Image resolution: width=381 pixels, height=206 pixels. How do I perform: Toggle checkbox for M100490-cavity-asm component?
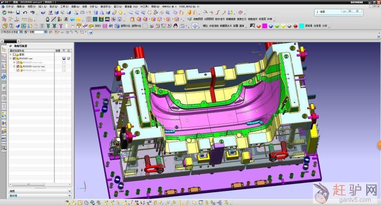pos(18,66)
